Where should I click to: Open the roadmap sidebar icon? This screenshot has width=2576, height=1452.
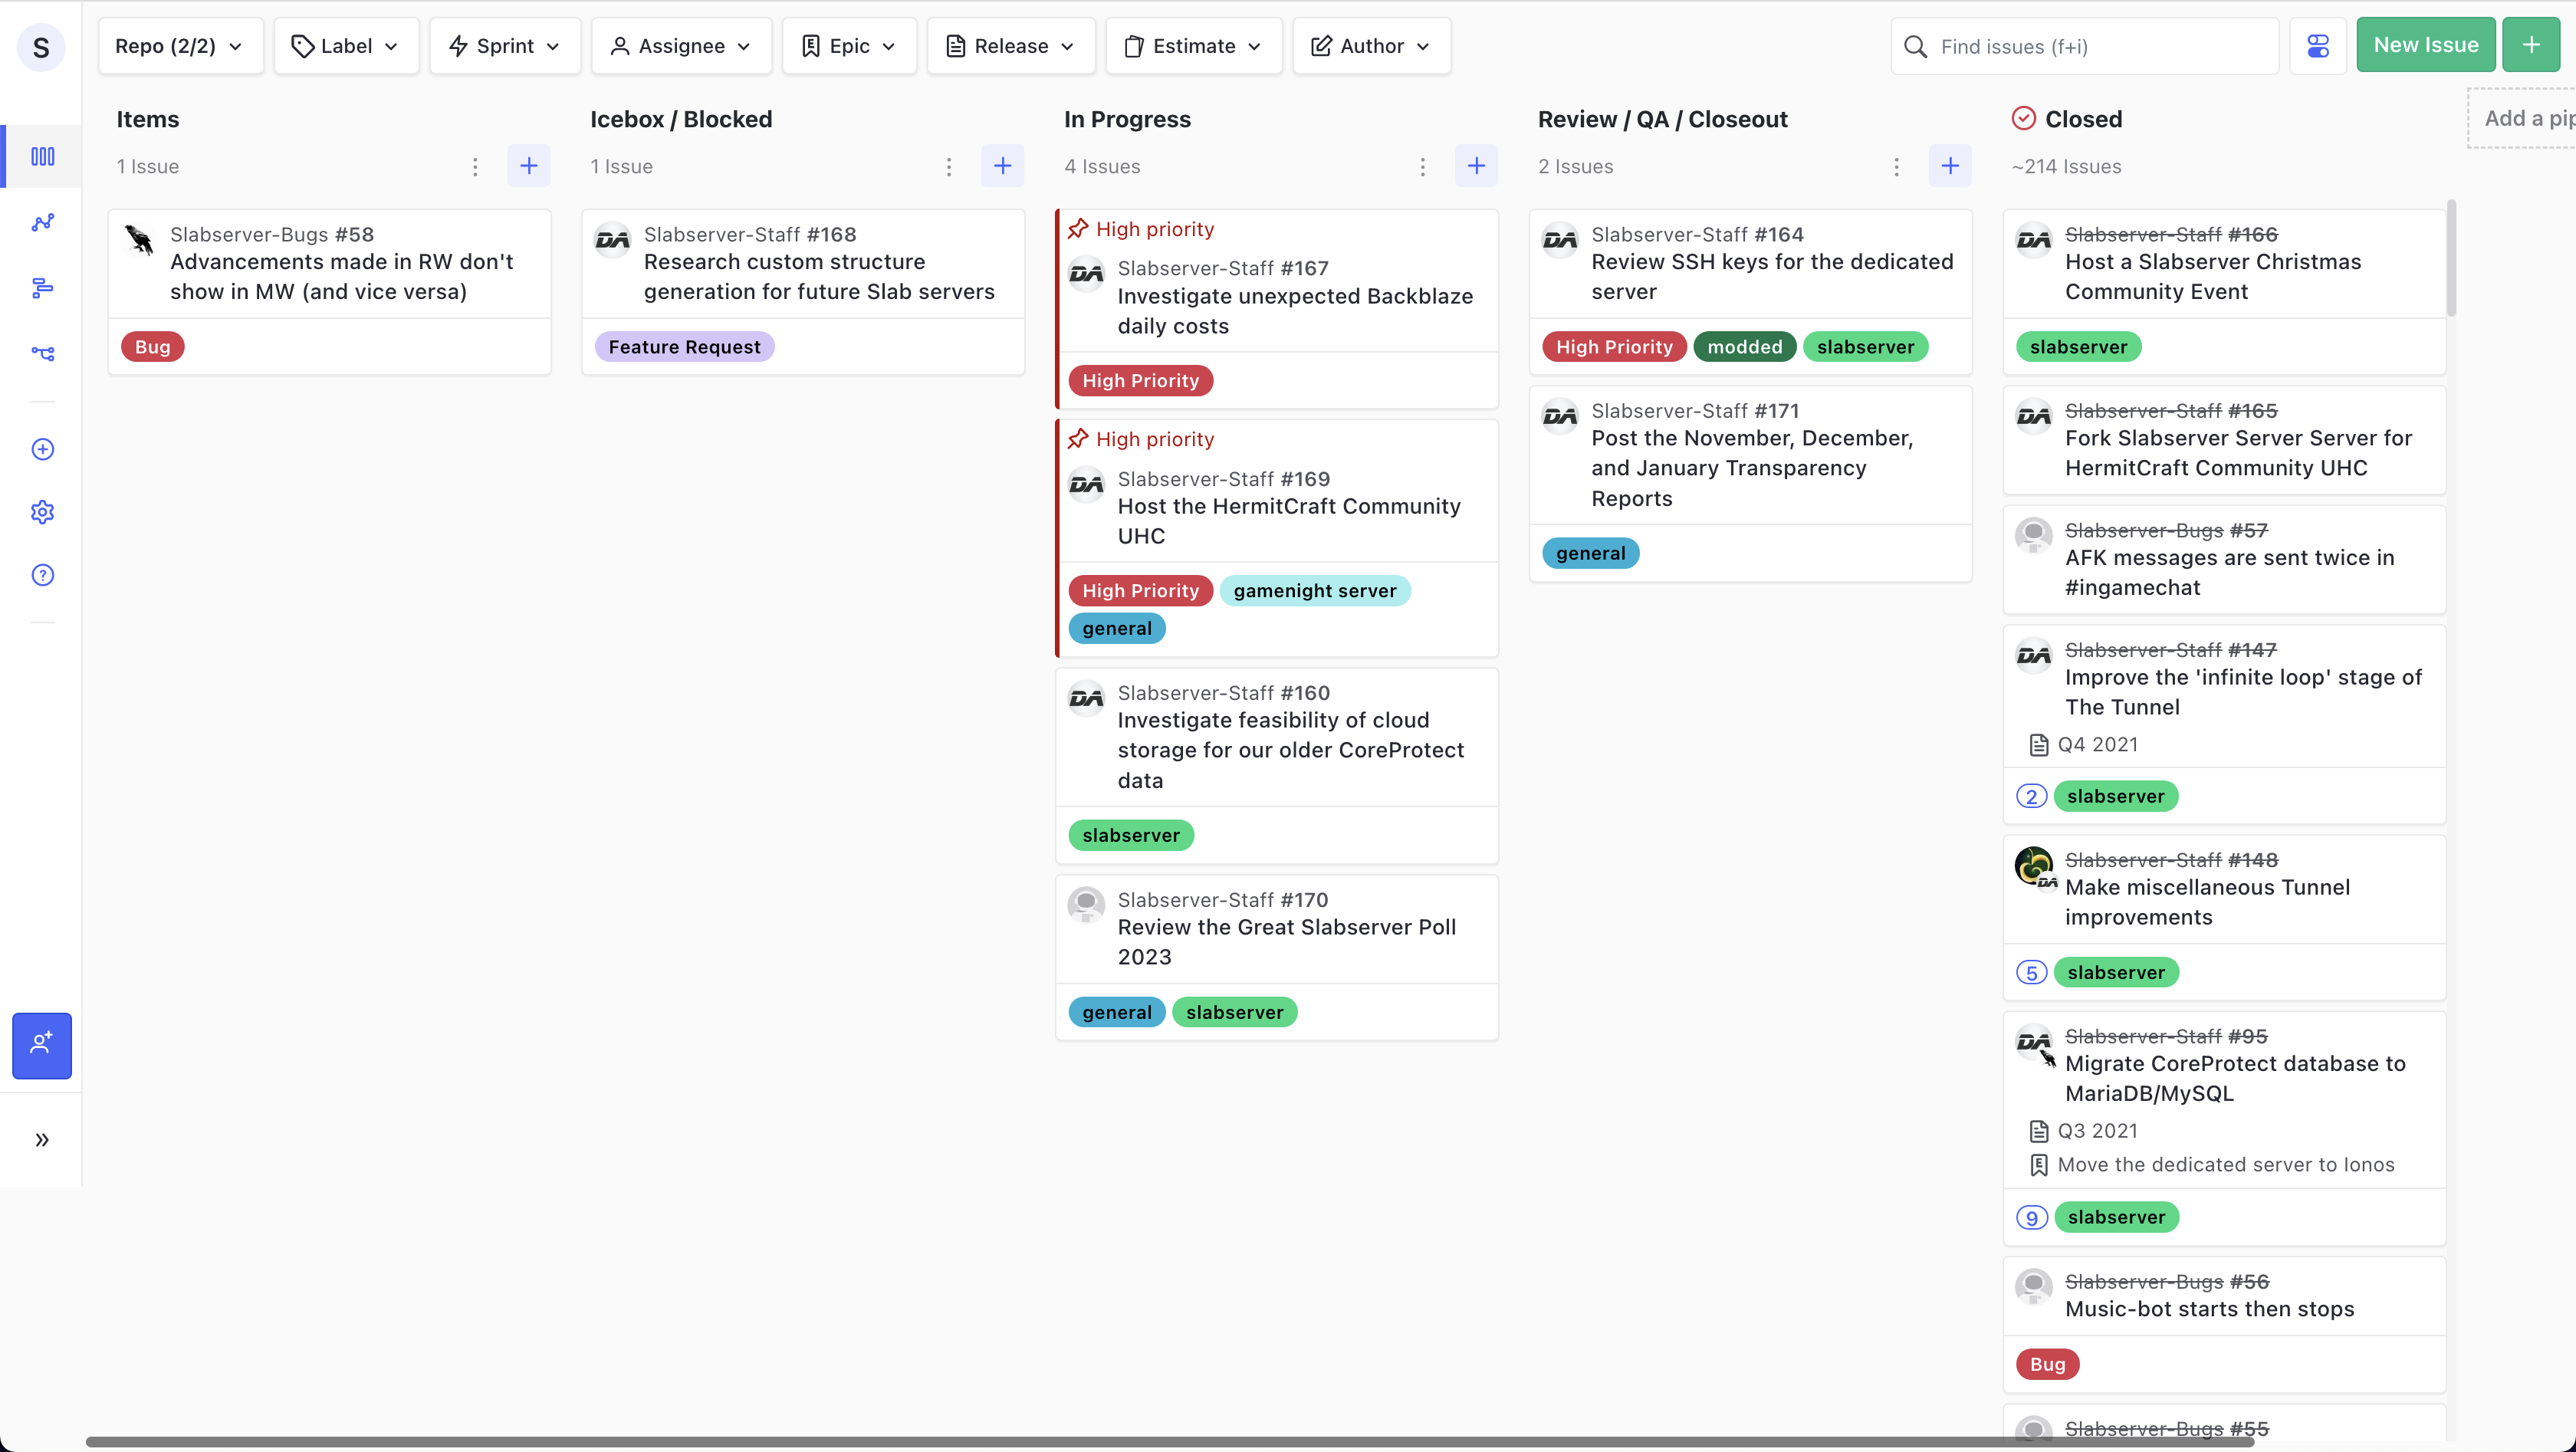(x=42, y=288)
